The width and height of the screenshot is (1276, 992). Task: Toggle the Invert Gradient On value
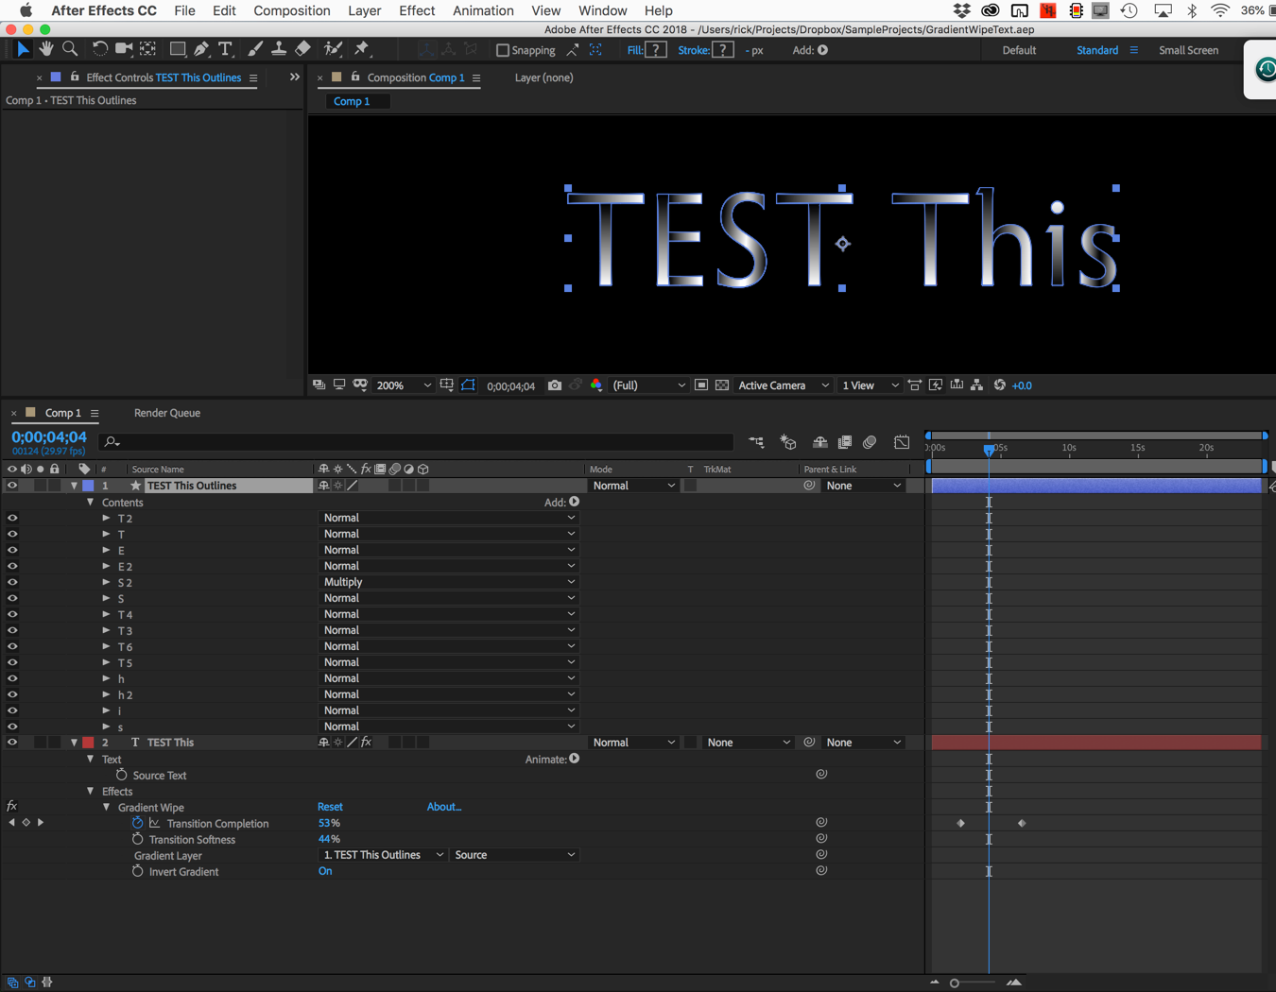tap(325, 871)
